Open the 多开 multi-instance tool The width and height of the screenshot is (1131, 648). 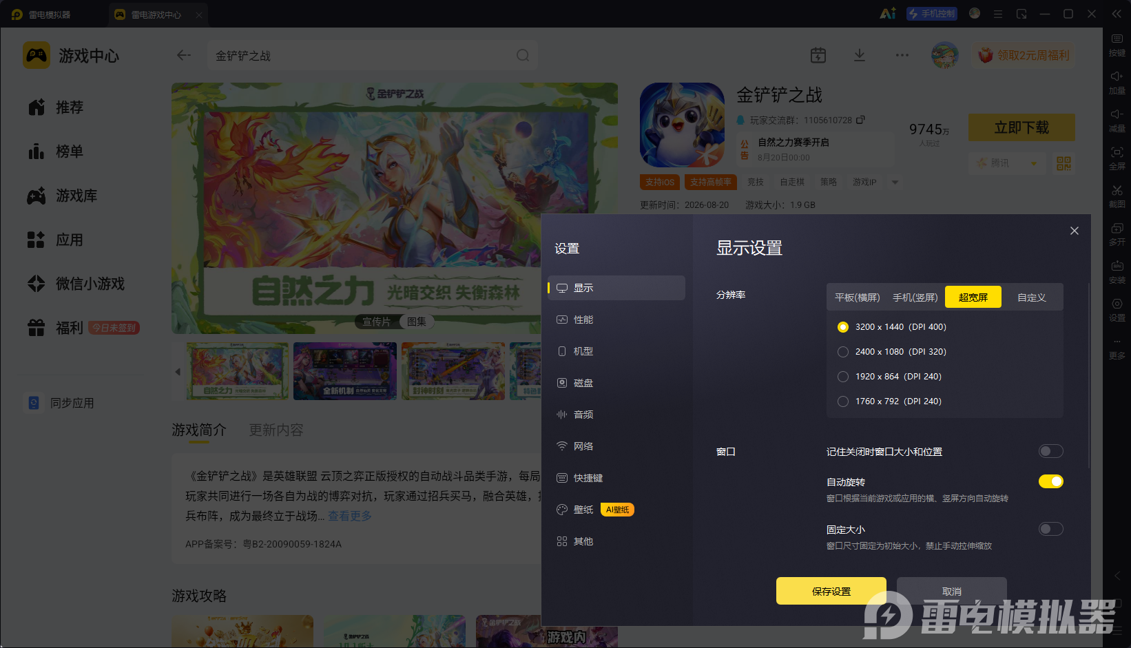click(x=1117, y=234)
